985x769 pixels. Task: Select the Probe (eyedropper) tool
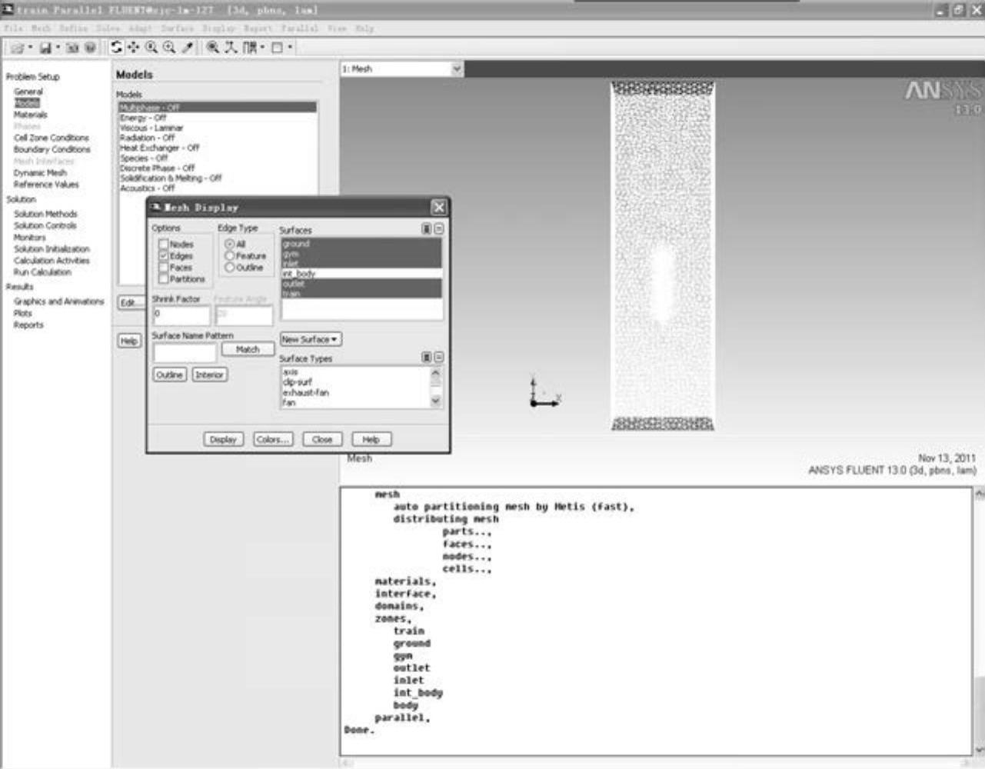[188, 48]
